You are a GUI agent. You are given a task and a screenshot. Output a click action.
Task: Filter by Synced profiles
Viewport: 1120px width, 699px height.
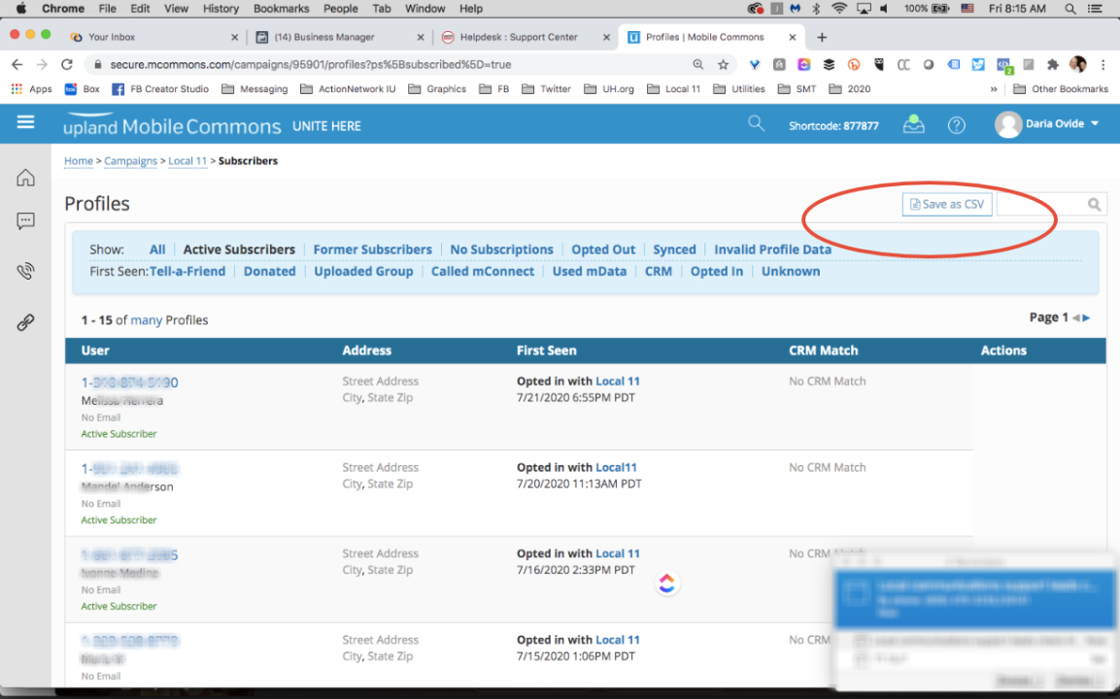point(674,250)
